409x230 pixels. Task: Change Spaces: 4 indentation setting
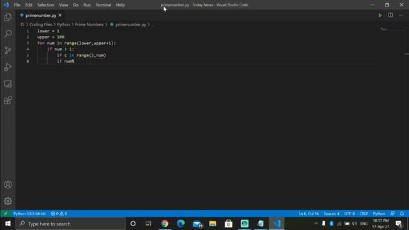(332, 213)
